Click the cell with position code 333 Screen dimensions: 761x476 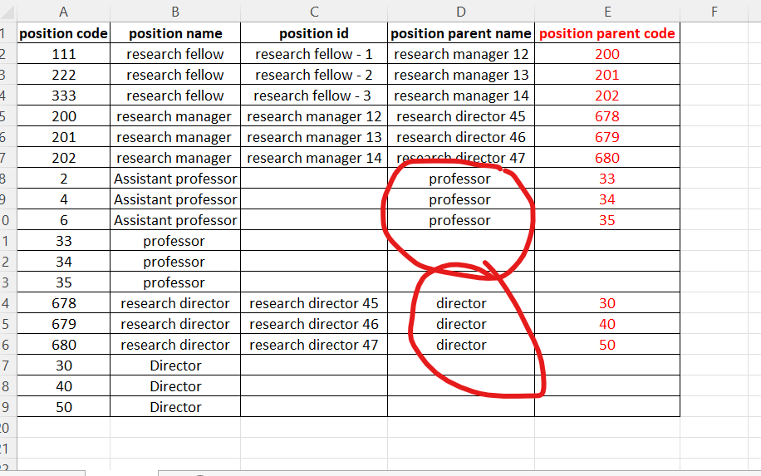click(x=63, y=96)
